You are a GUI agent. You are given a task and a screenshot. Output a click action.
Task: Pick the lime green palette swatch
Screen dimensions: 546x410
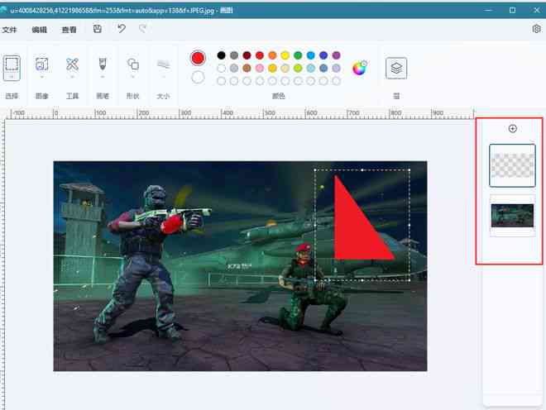click(298, 69)
